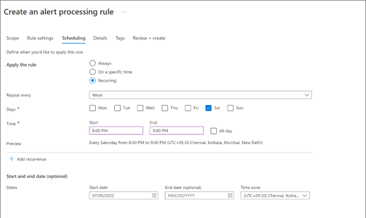Click the Start time field showing 8:00 PM
Viewport: 366px width, 218px height.
[116, 131]
